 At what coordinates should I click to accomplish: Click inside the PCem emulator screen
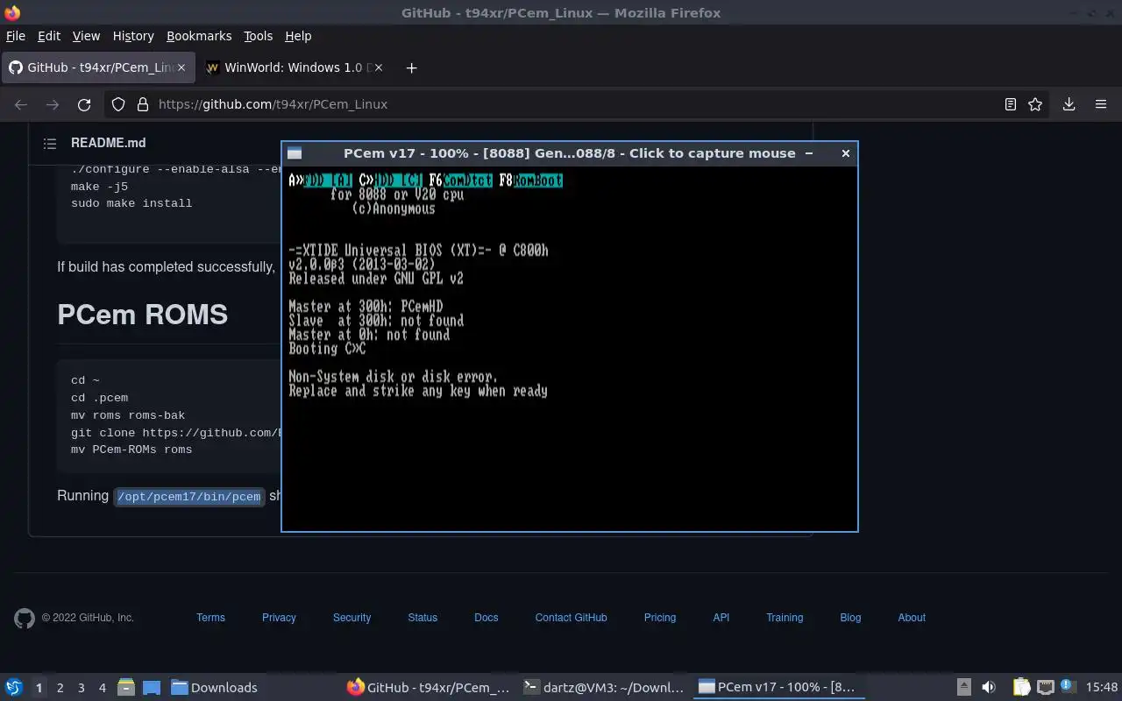coord(569,348)
